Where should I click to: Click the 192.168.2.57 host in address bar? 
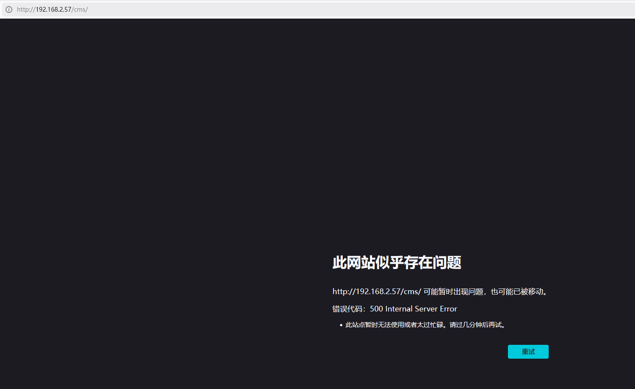point(53,10)
